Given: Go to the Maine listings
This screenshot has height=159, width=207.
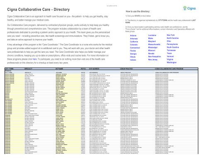Looking at the screenshot, I should (151, 38).
